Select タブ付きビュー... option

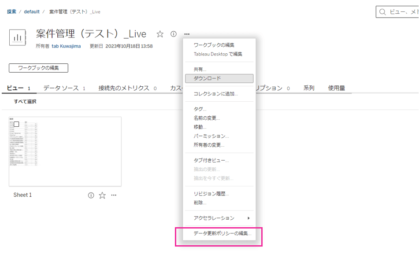[211, 161]
